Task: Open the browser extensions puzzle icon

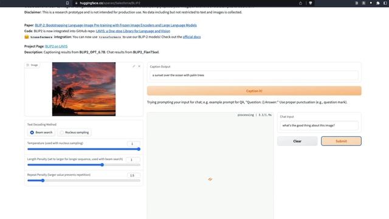Action: pyautogui.click(x=378, y=3)
